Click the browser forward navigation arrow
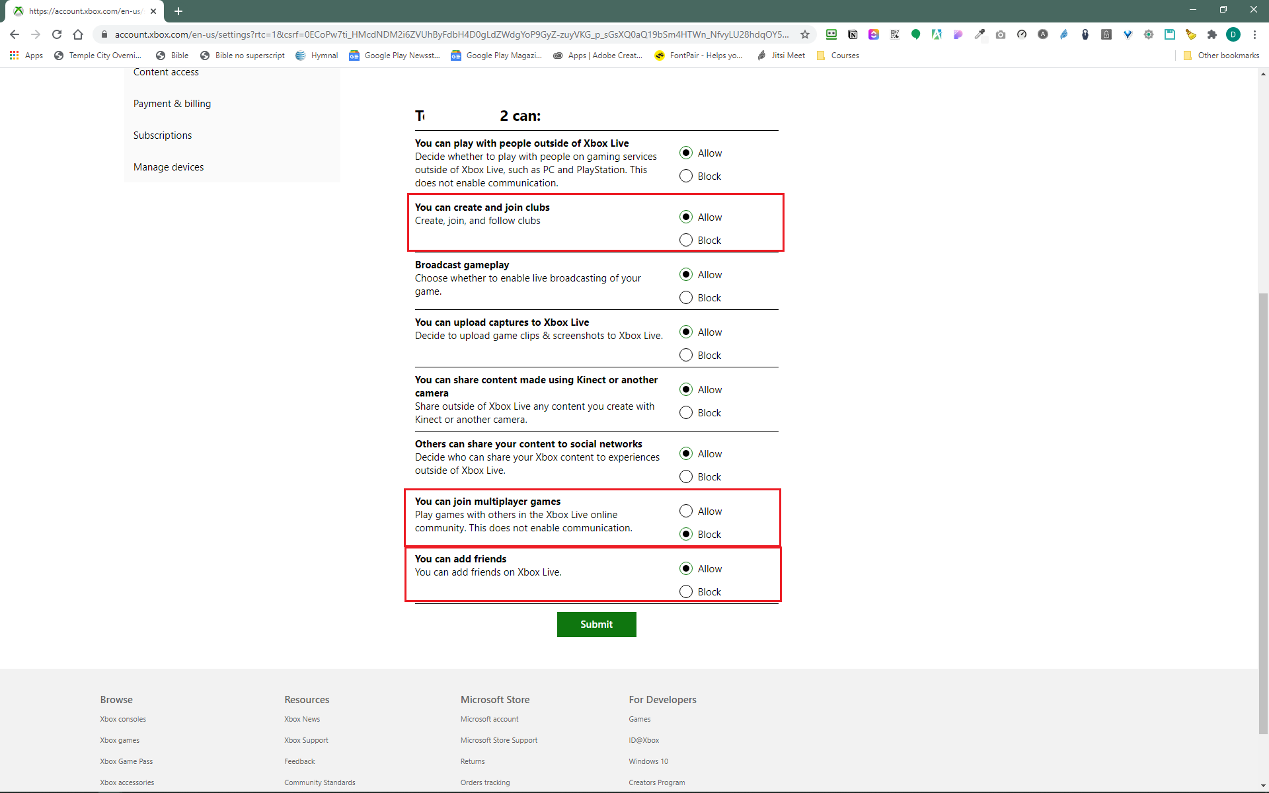This screenshot has height=793, width=1269. click(35, 35)
